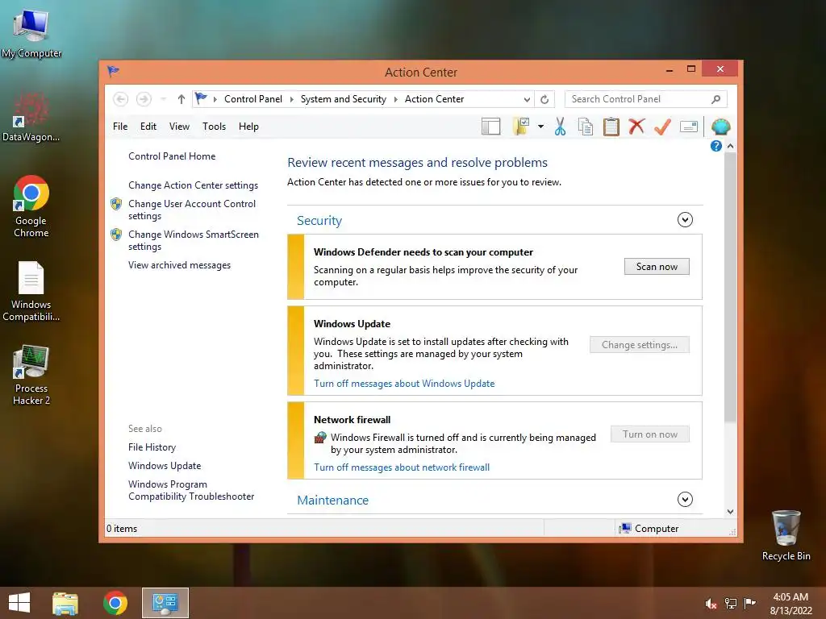This screenshot has height=619, width=826.
Task: Click the orange checkmark Properties icon
Action: coord(663,127)
